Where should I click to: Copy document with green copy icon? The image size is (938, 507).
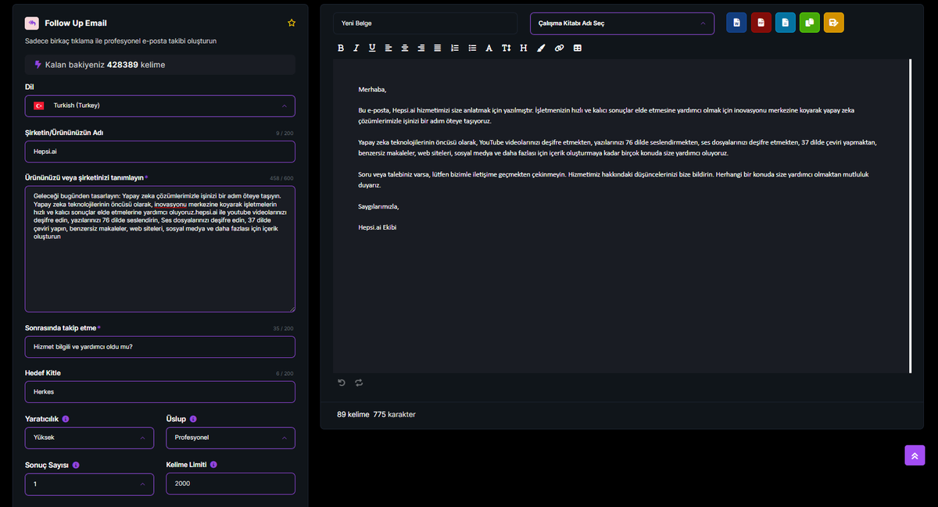810,23
